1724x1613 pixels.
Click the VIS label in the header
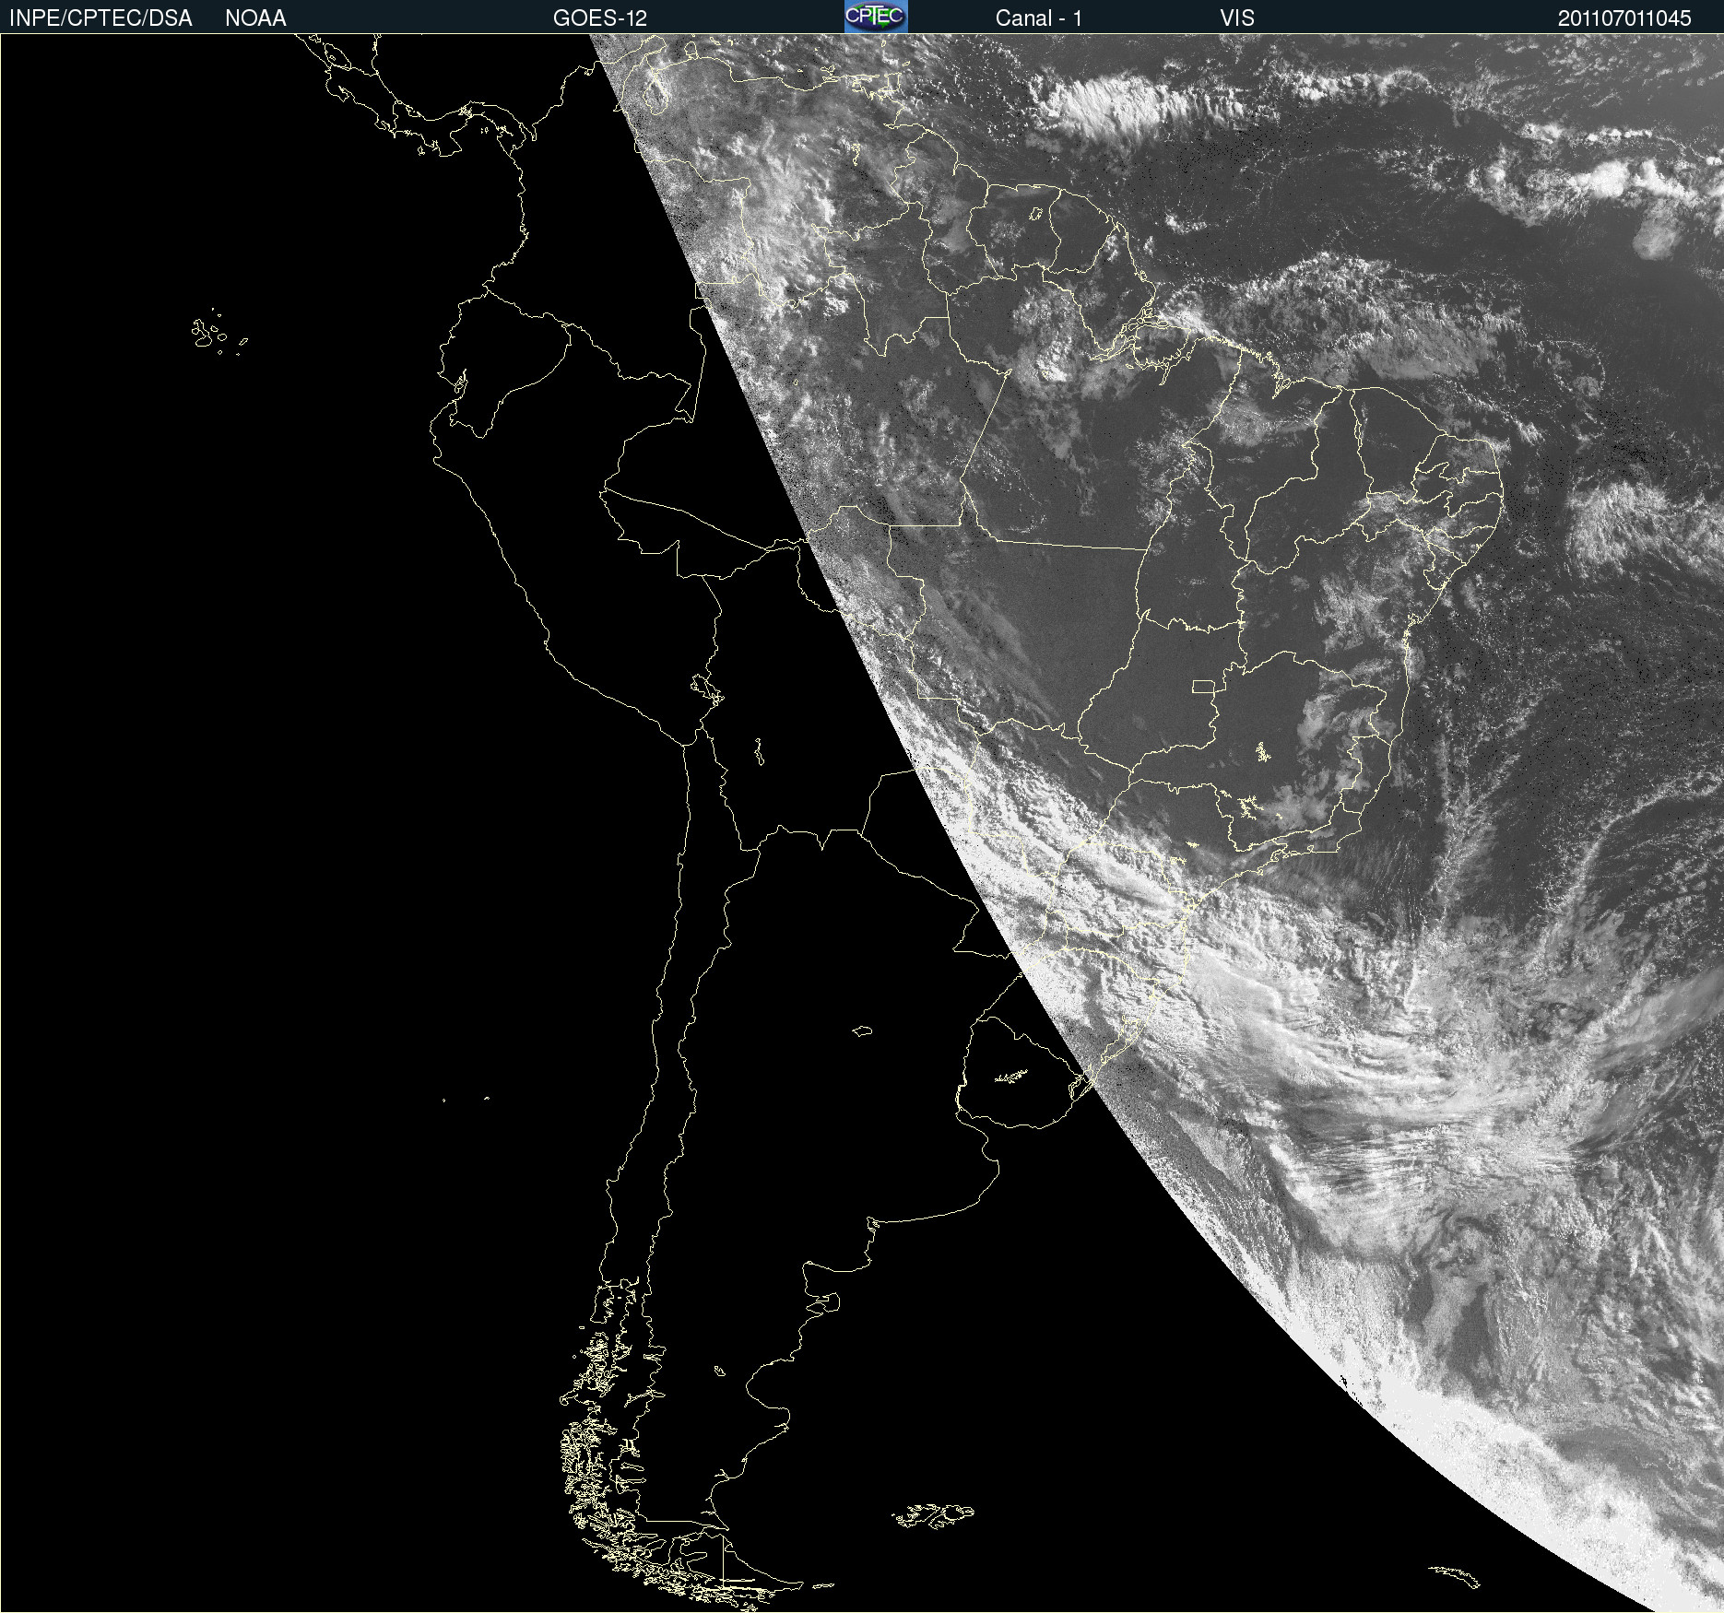1237,18
